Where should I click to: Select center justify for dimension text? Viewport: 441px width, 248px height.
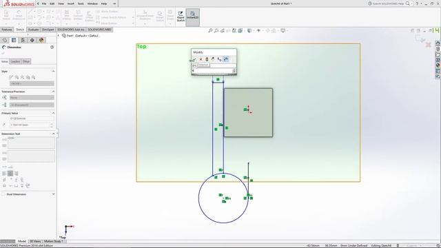tap(10, 174)
